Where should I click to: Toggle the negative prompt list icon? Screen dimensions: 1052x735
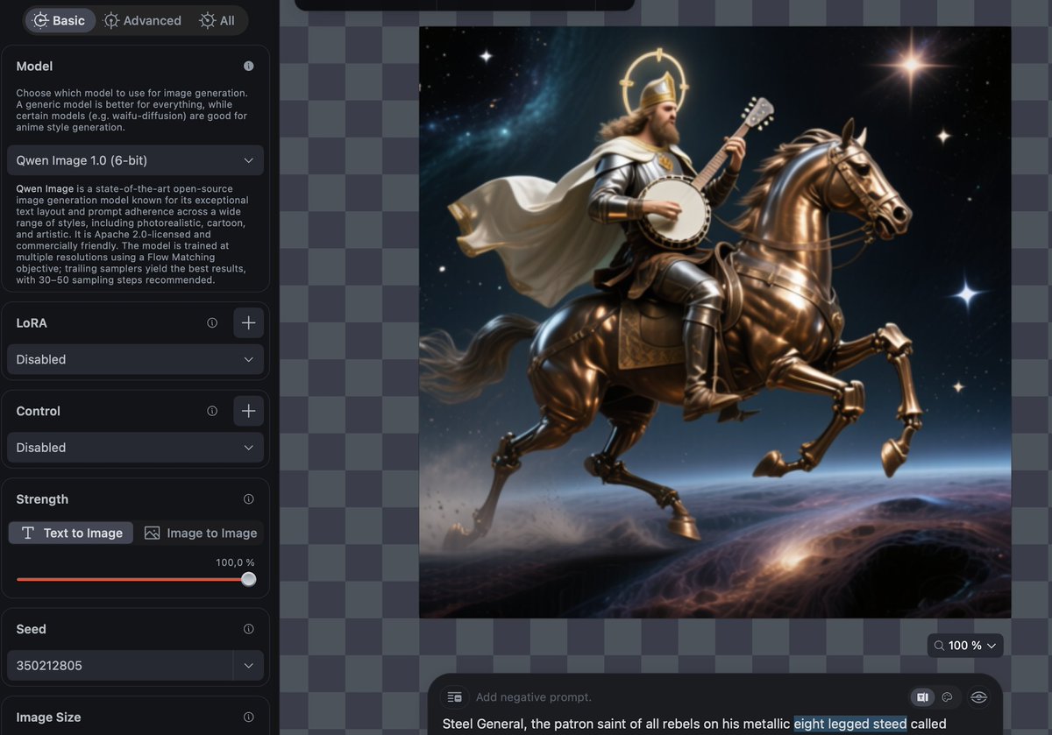coord(454,697)
